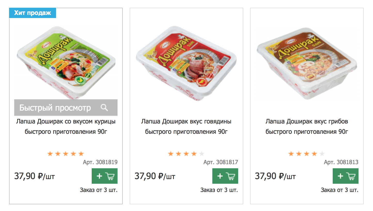Click empty fifth star on mushroom noodles
Viewport: 373px width, 211px height.
322,154
